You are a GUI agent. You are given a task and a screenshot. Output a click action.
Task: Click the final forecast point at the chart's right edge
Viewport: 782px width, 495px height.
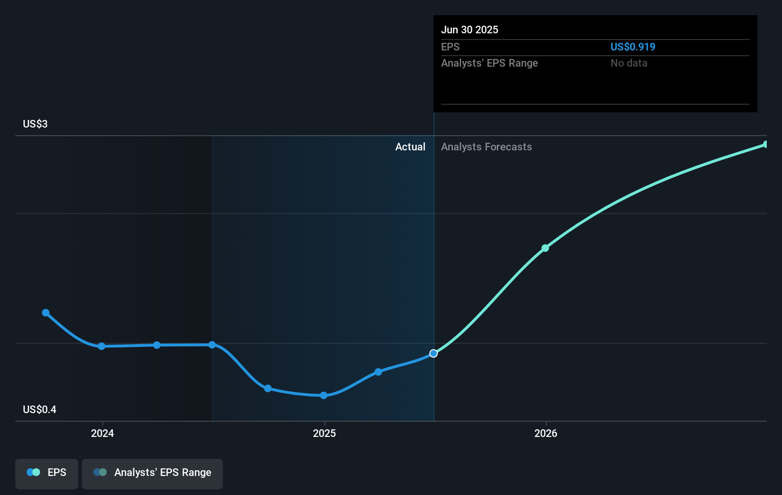coord(766,144)
